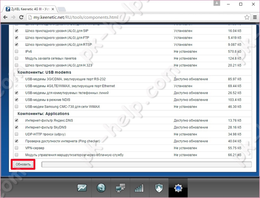Click the 'IPv6' component name
Screen dimensions: 260x198
tap(28, 51)
